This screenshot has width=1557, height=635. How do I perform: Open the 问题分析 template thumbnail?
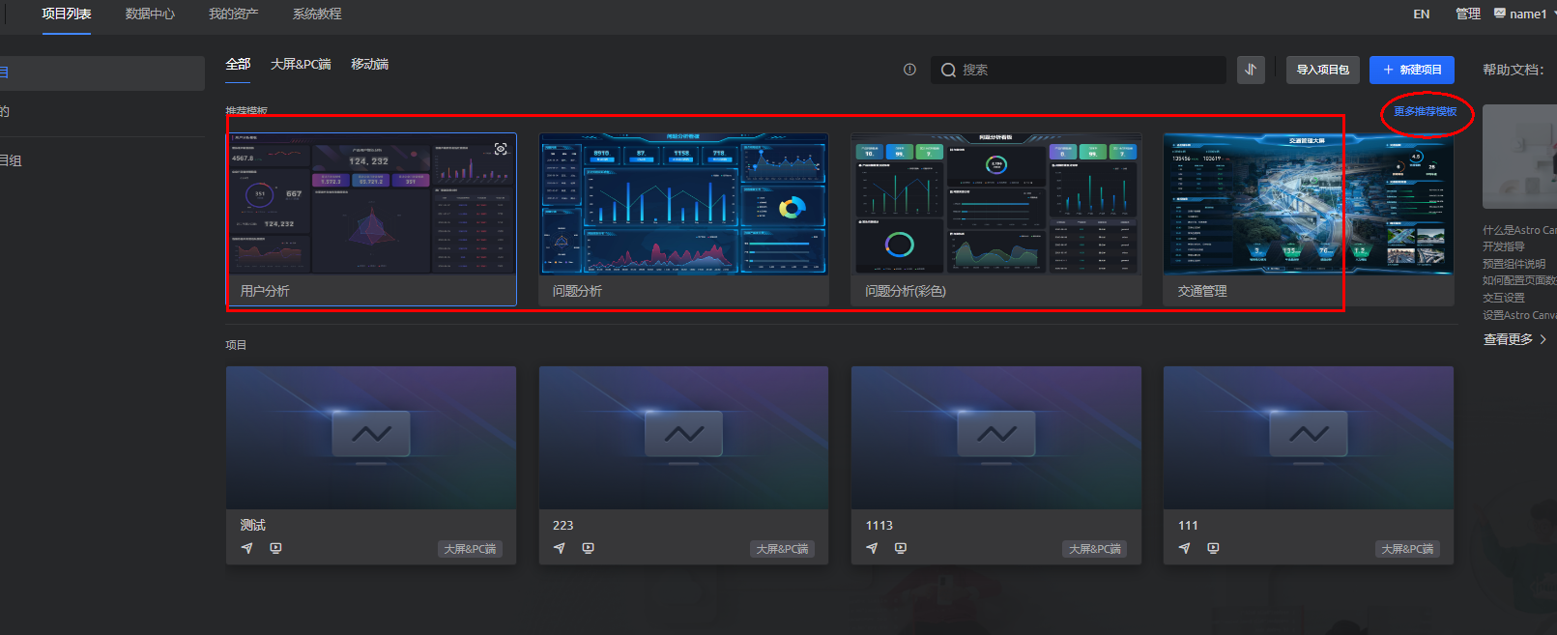(684, 204)
